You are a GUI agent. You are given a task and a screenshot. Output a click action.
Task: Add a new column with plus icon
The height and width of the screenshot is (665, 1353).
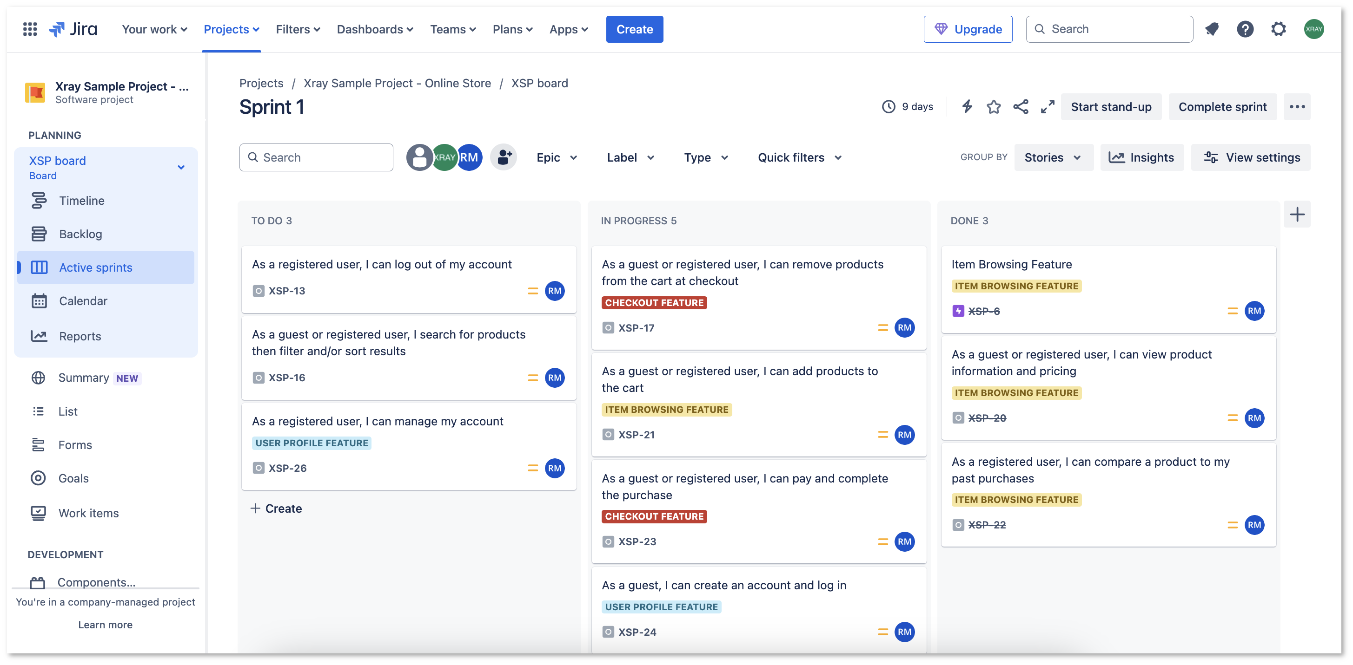tap(1297, 214)
